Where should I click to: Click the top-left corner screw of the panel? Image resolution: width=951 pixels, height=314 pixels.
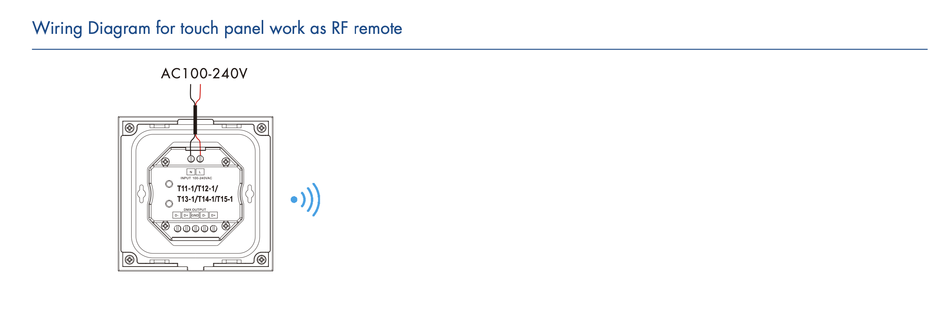coord(129,128)
